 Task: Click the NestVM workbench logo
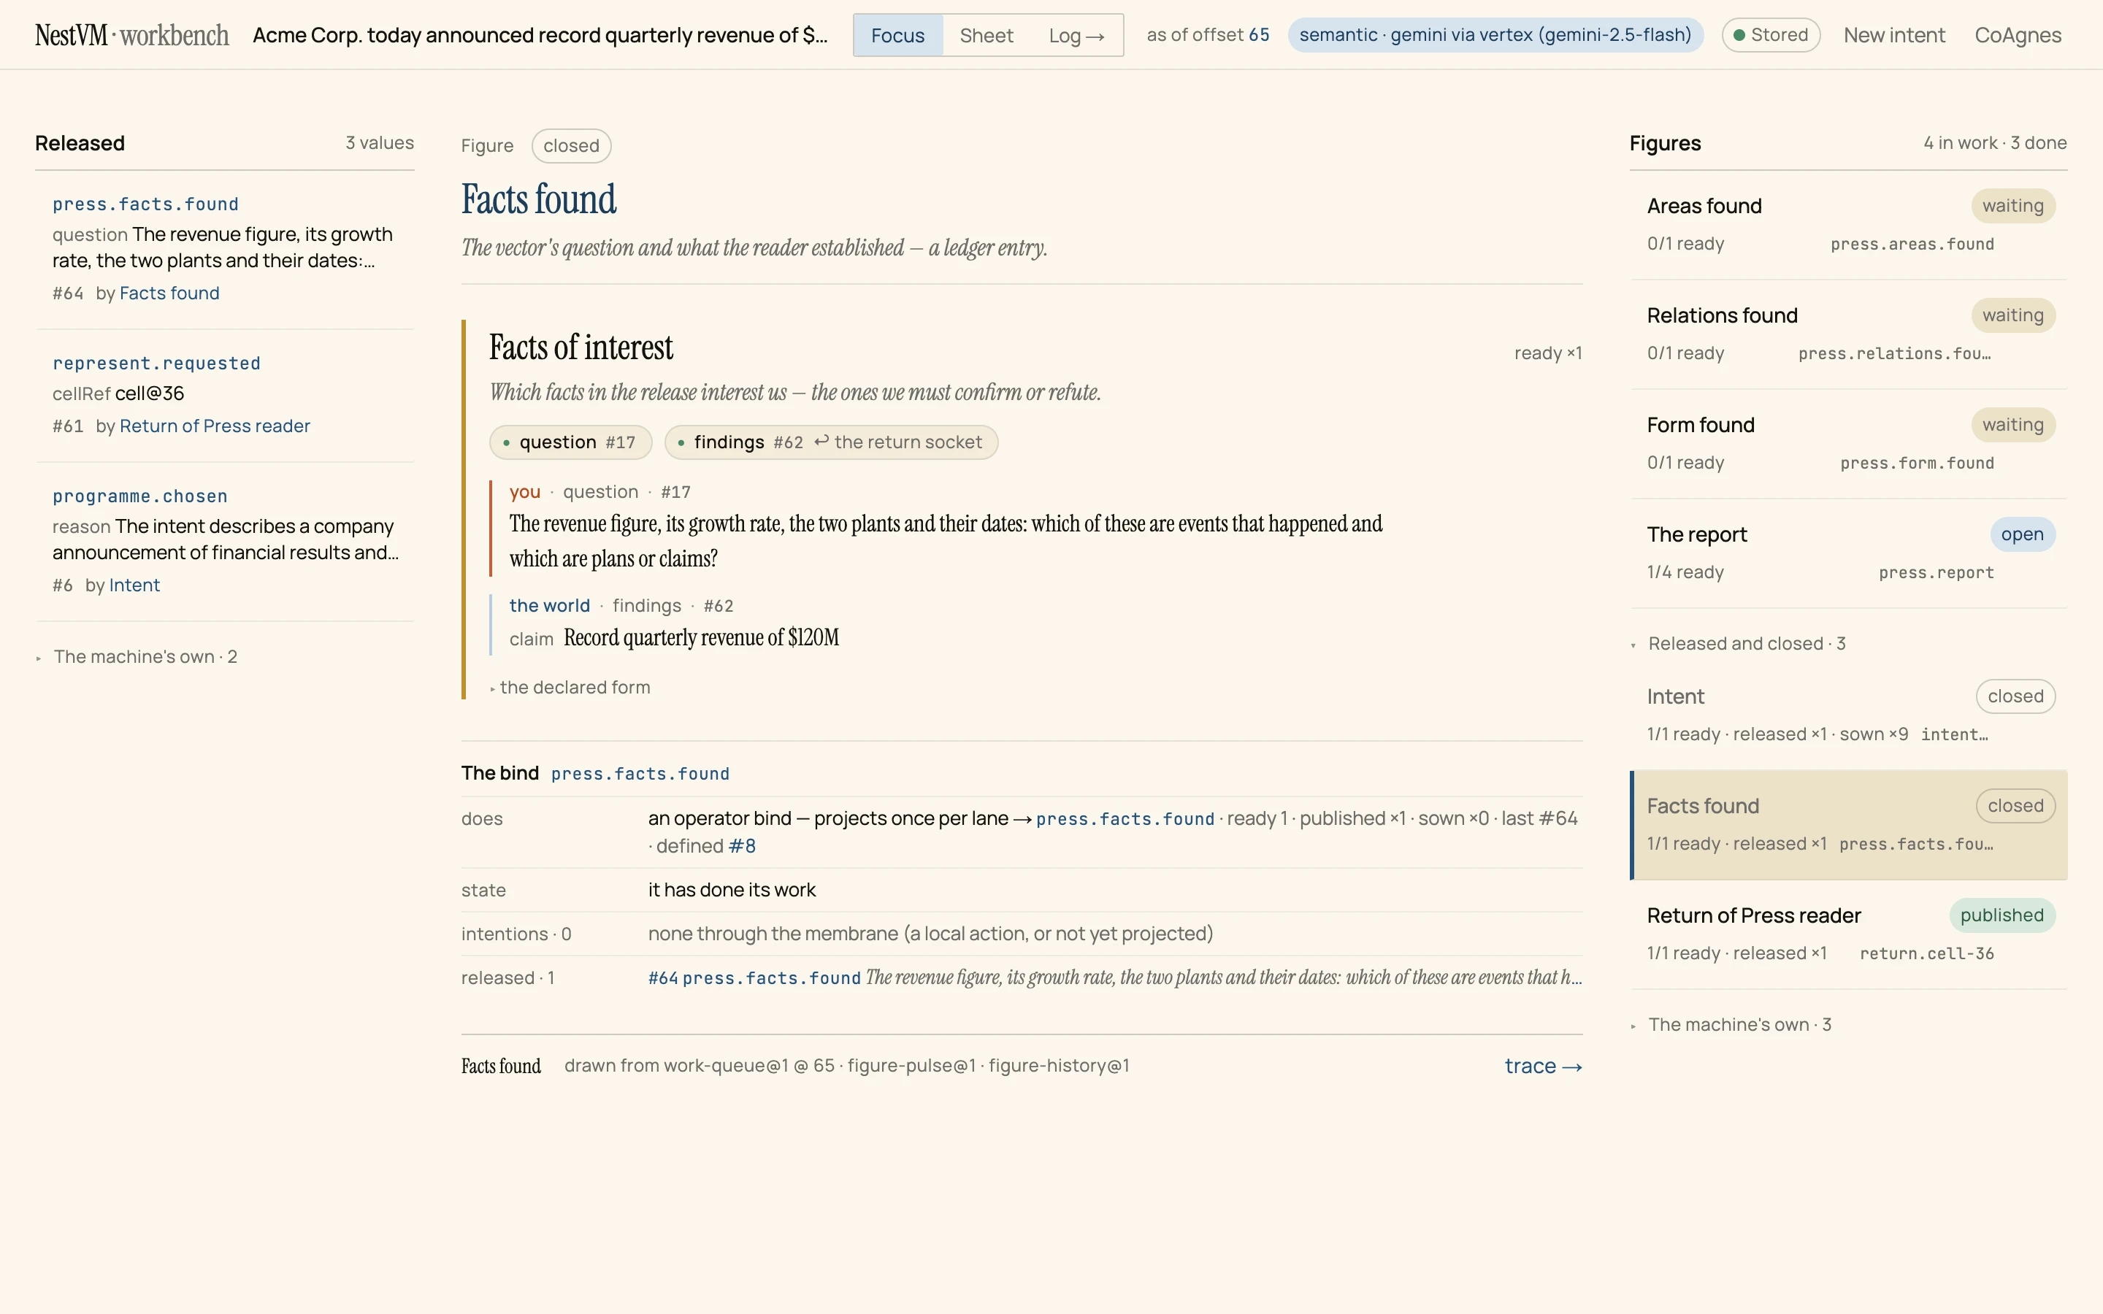click(x=132, y=35)
